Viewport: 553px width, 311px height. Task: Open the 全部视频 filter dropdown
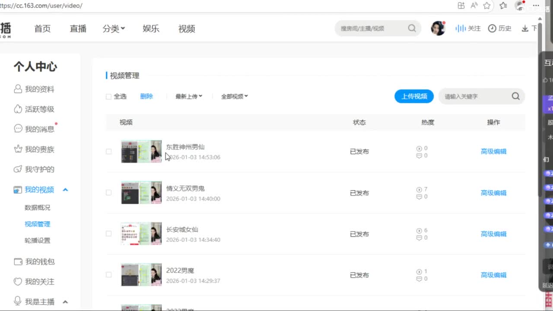235,96
